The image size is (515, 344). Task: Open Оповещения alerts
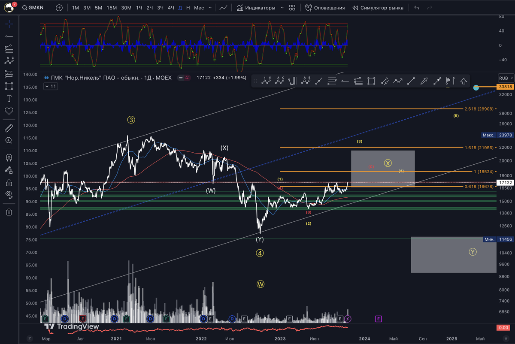point(325,8)
